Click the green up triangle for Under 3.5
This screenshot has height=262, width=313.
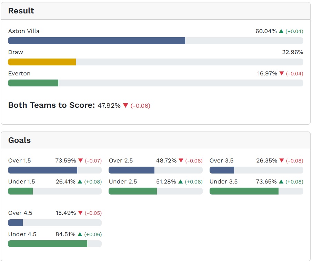[281, 181]
